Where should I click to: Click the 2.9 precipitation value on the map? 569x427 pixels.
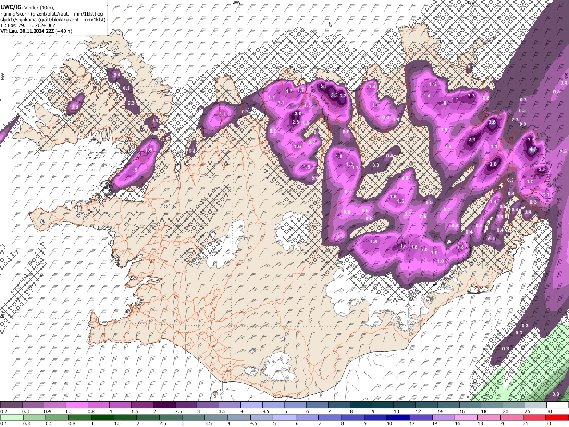click(x=542, y=170)
